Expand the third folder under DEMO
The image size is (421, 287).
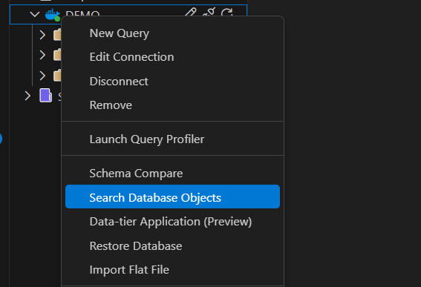tap(42, 76)
